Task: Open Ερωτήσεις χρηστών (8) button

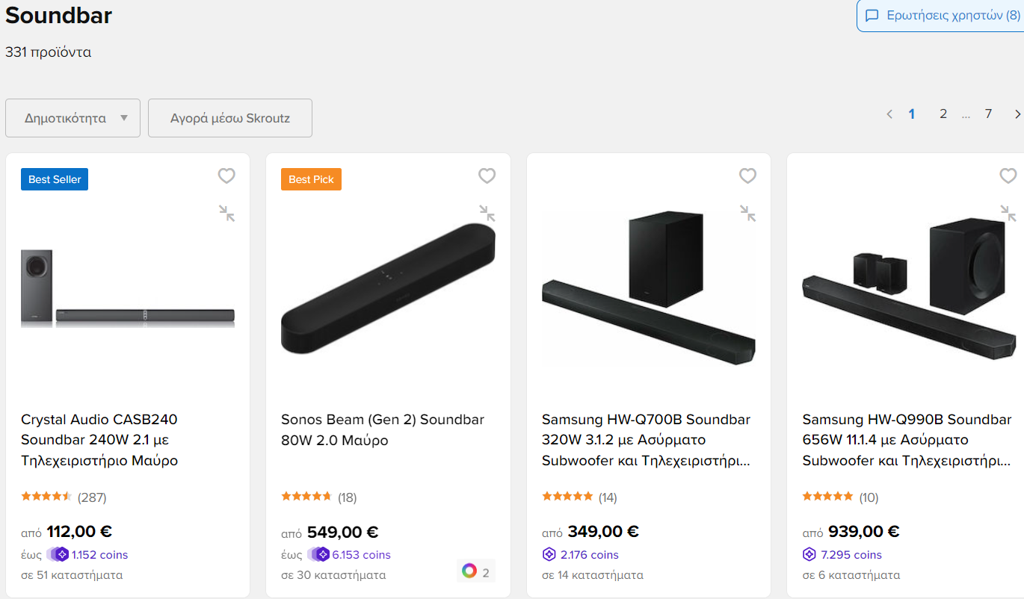Action: 942,16
